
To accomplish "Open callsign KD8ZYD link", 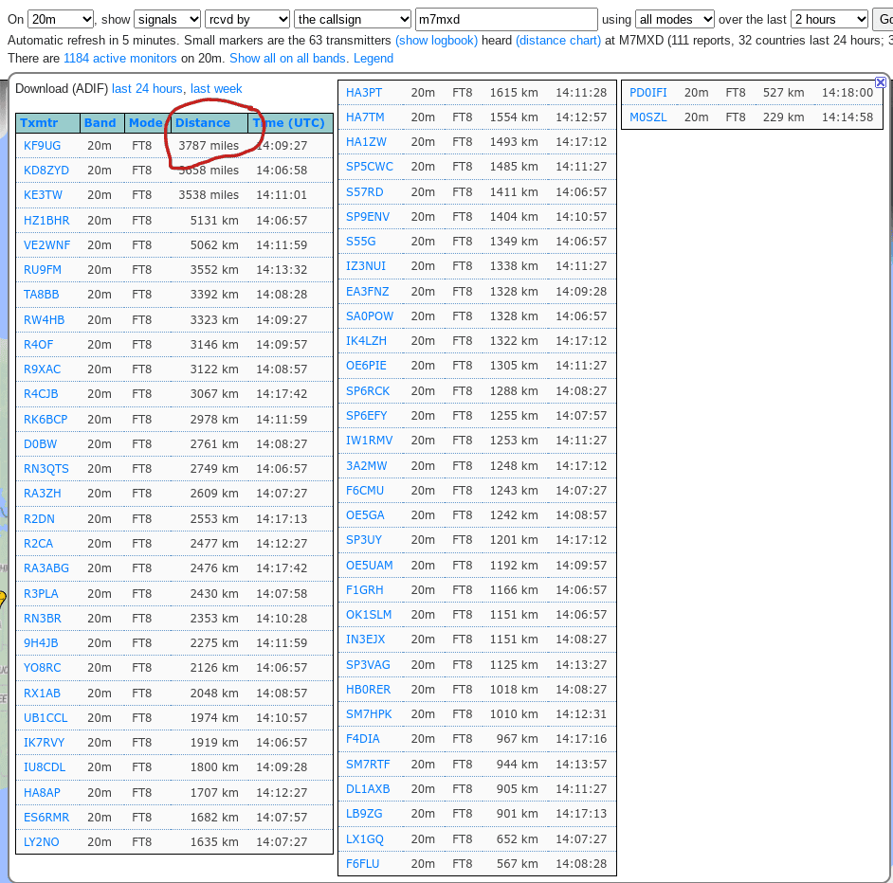I will coord(46,171).
